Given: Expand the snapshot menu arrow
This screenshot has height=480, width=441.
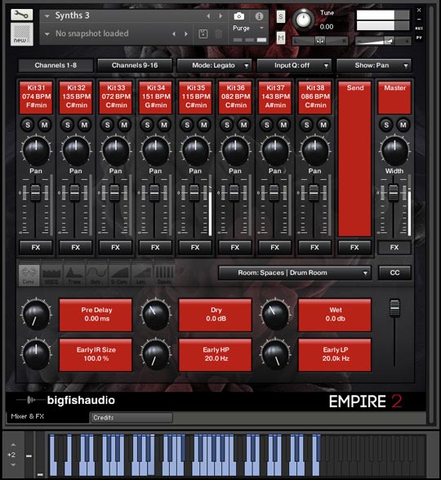Looking at the screenshot, I should point(47,34).
